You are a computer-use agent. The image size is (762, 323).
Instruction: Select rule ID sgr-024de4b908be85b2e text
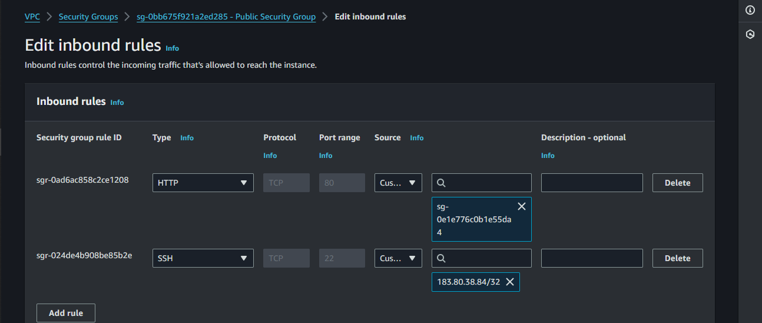84,255
